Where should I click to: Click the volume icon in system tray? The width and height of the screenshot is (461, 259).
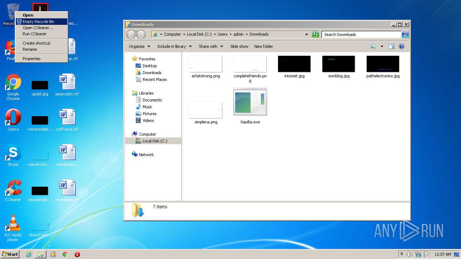(409, 254)
